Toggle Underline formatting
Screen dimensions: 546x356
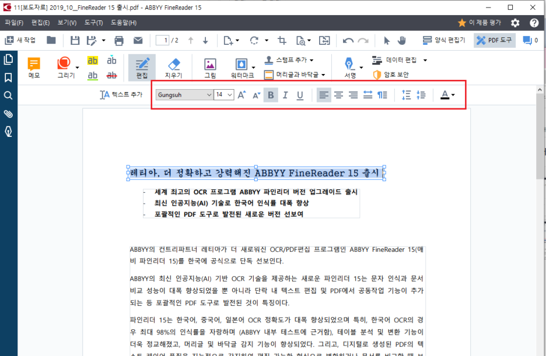tap(300, 94)
